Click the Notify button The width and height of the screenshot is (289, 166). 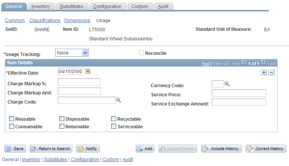coord(88,149)
